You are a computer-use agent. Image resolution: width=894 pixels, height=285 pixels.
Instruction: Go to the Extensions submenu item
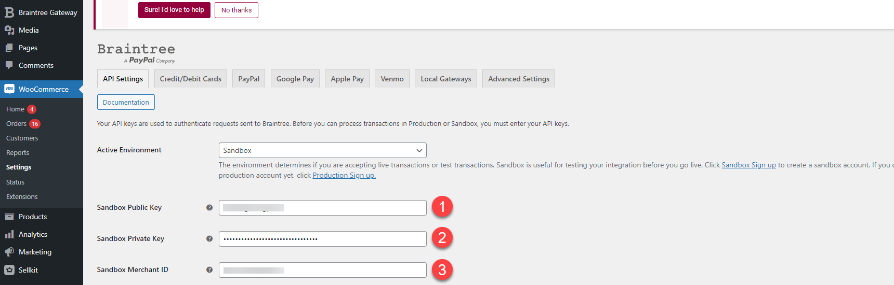coord(22,197)
